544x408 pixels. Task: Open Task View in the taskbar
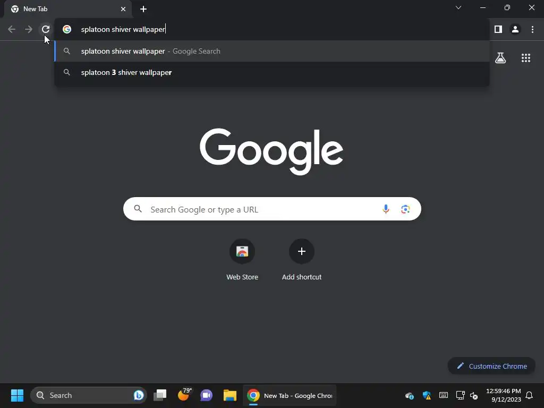pyautogui.click(x=160, y=395)
